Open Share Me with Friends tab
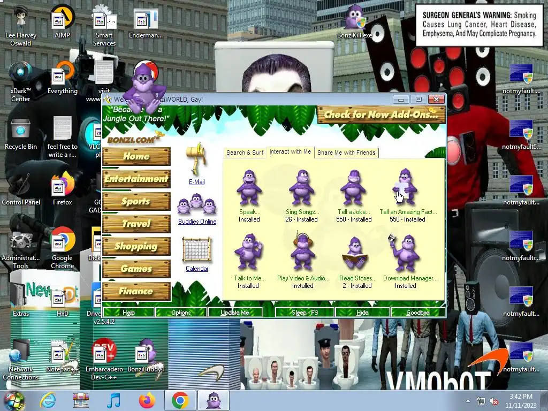The height and width of the screenshot is (411, 548). (346, 153)
